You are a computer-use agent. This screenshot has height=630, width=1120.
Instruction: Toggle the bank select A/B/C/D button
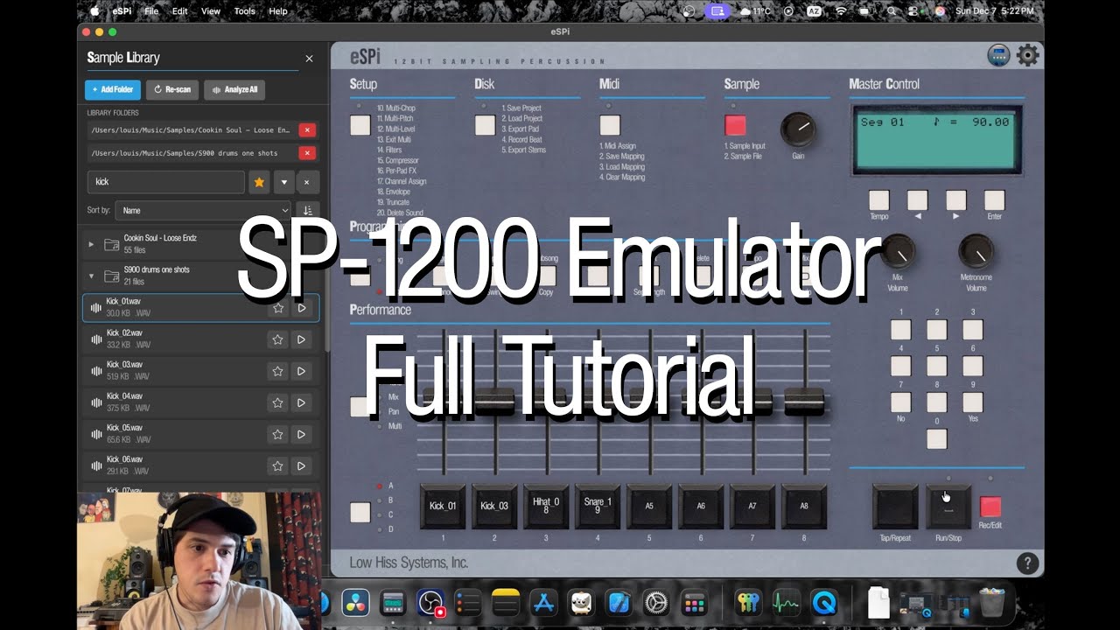(360, 512)
